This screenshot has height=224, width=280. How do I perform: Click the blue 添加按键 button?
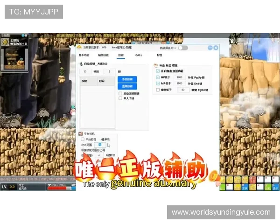[x=127, y=79]
